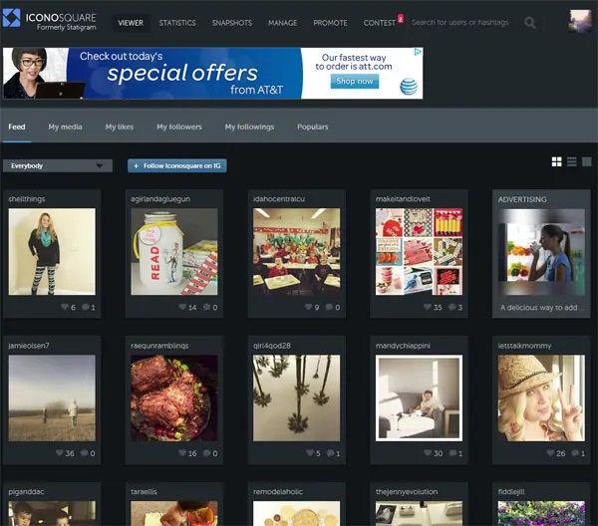Open thejennyevolution user profile link
The width and height of the screenshot is (598, 526).
(407, 492)
